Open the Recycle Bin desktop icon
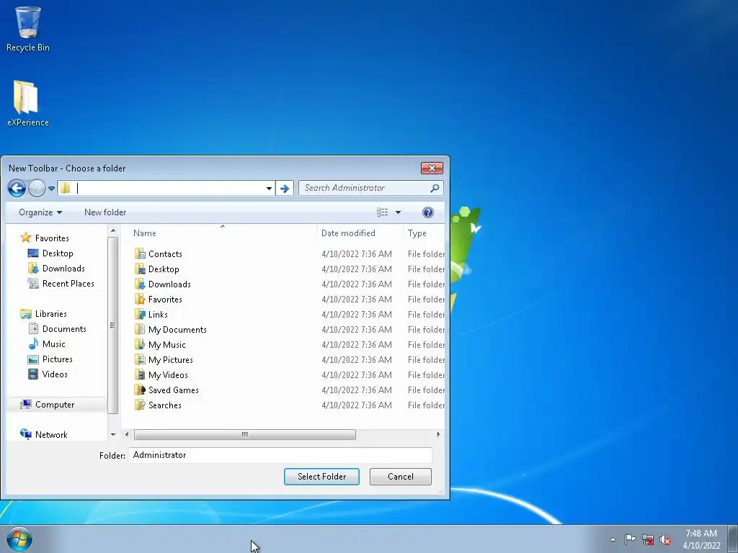The width and height of the screenshot is (738, 553). tap(28, 29)
